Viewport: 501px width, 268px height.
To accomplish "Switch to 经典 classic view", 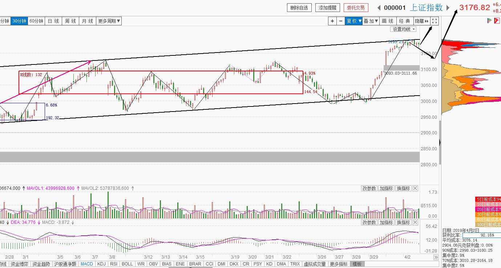I will 405,21.
